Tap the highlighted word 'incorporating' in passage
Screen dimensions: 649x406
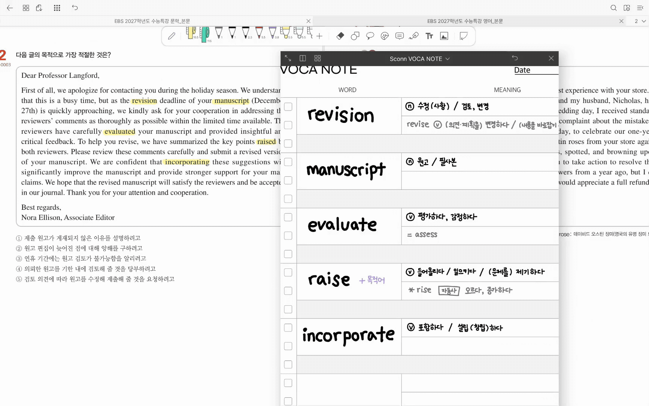click(x=187, y=162)
